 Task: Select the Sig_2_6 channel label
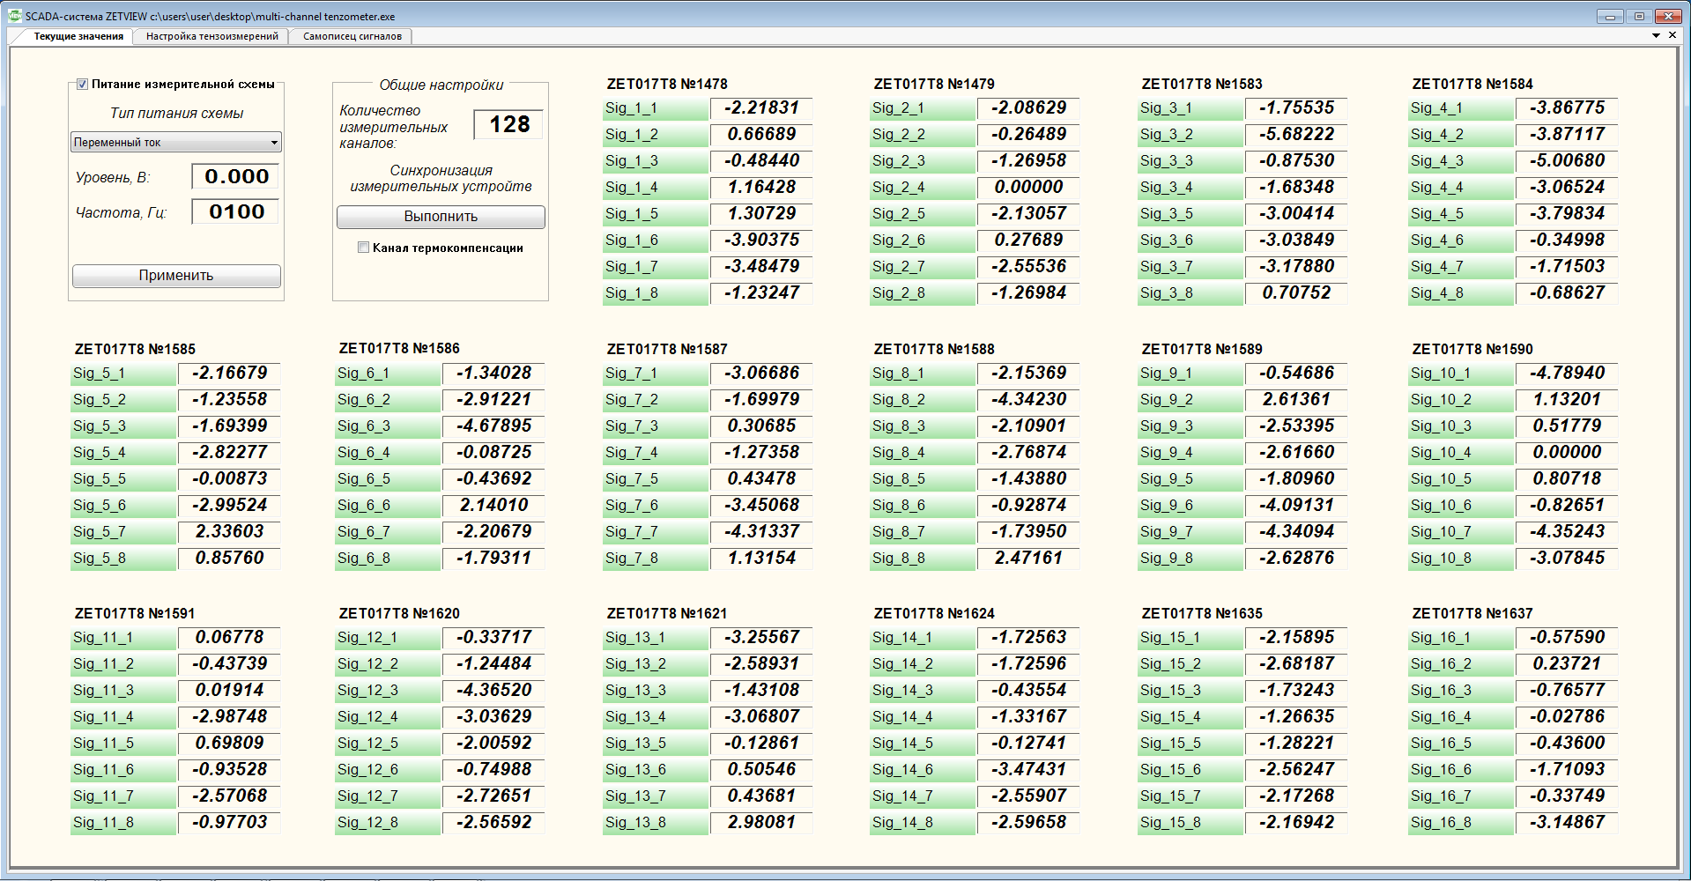pos(923,241)
